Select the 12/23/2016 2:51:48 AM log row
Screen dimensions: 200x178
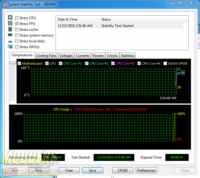click(119, 26)
